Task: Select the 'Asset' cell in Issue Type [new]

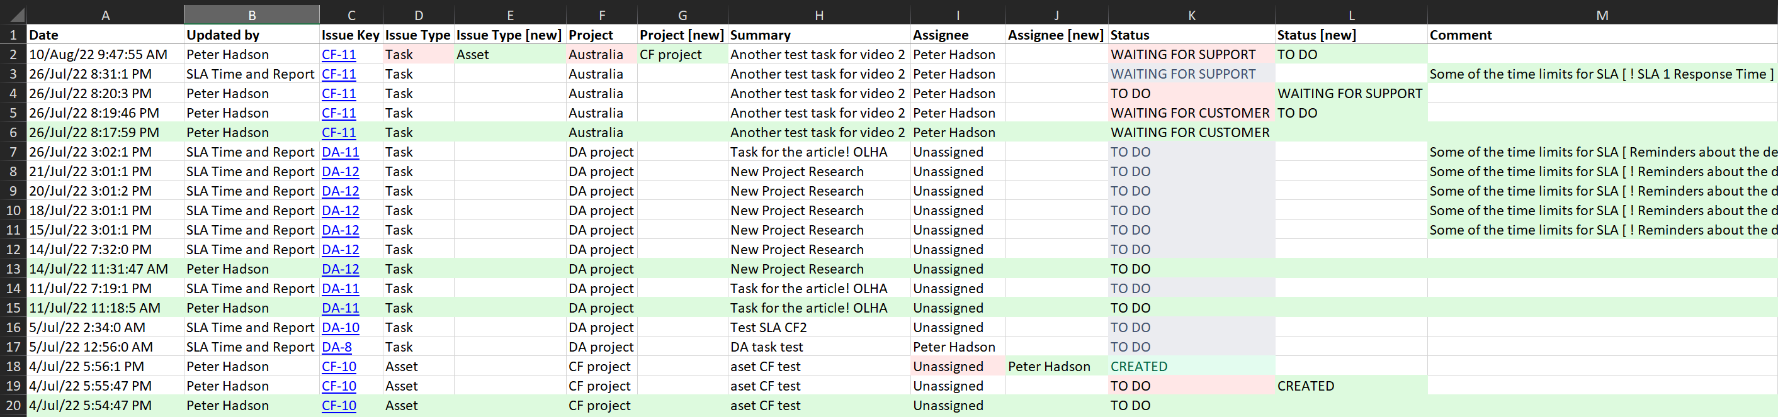Action: coord(473,55)
